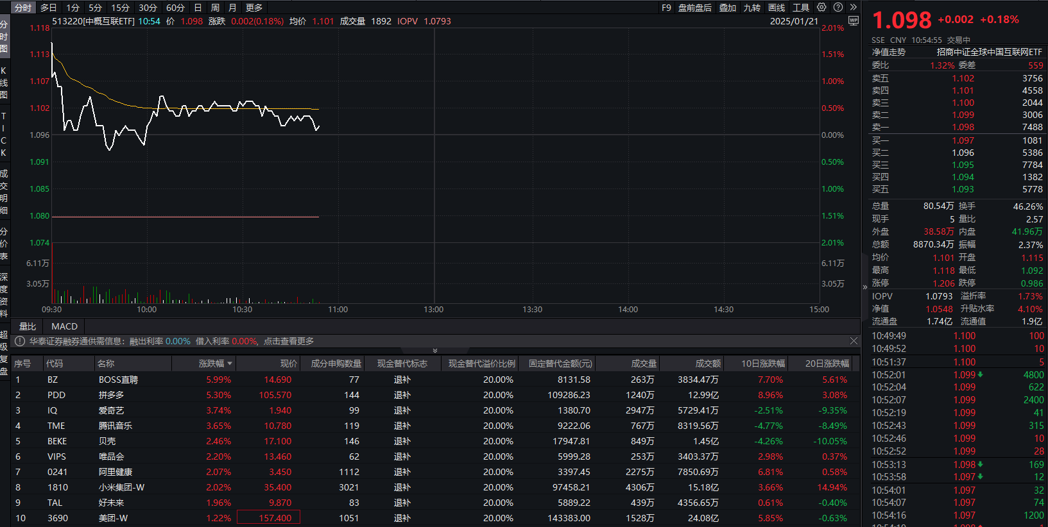Toggle 叠加 overlay option
The height and width of the screenshot is (527, 1048).
click(x=728, y=8)
